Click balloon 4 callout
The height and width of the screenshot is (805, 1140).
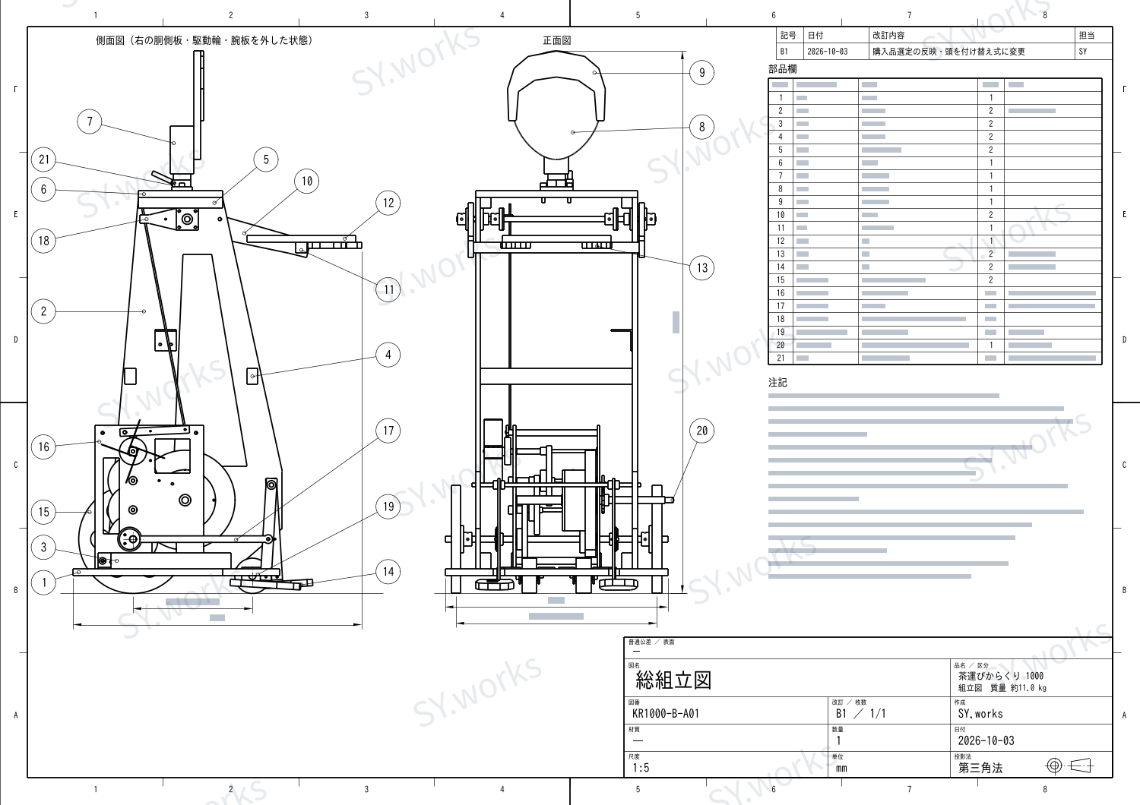coord(388,355)
